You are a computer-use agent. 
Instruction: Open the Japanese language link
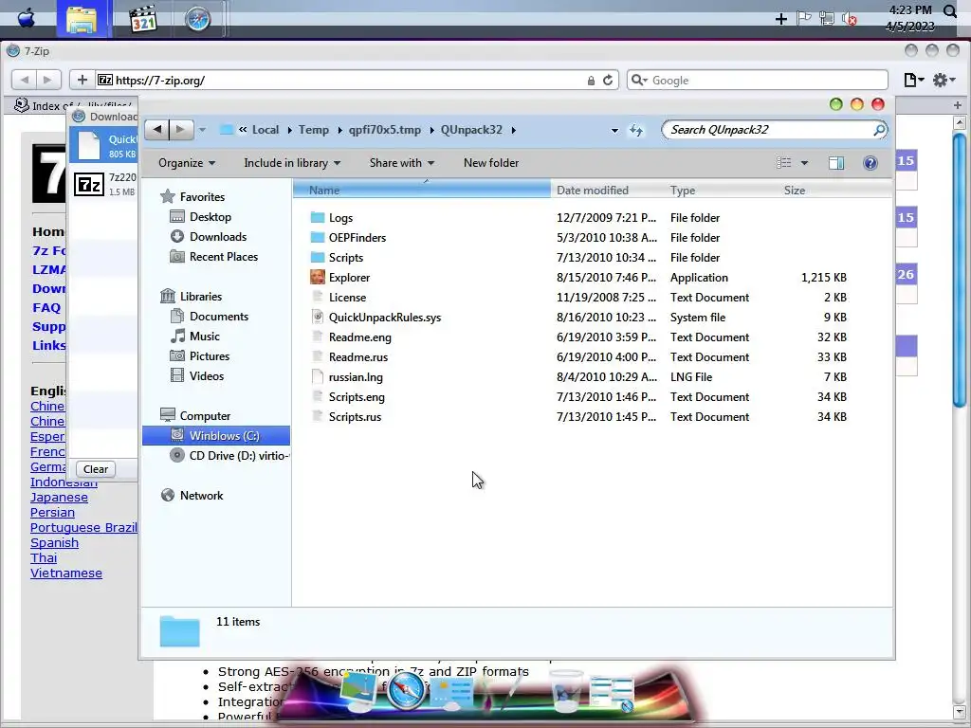click(x=59, y=497)
